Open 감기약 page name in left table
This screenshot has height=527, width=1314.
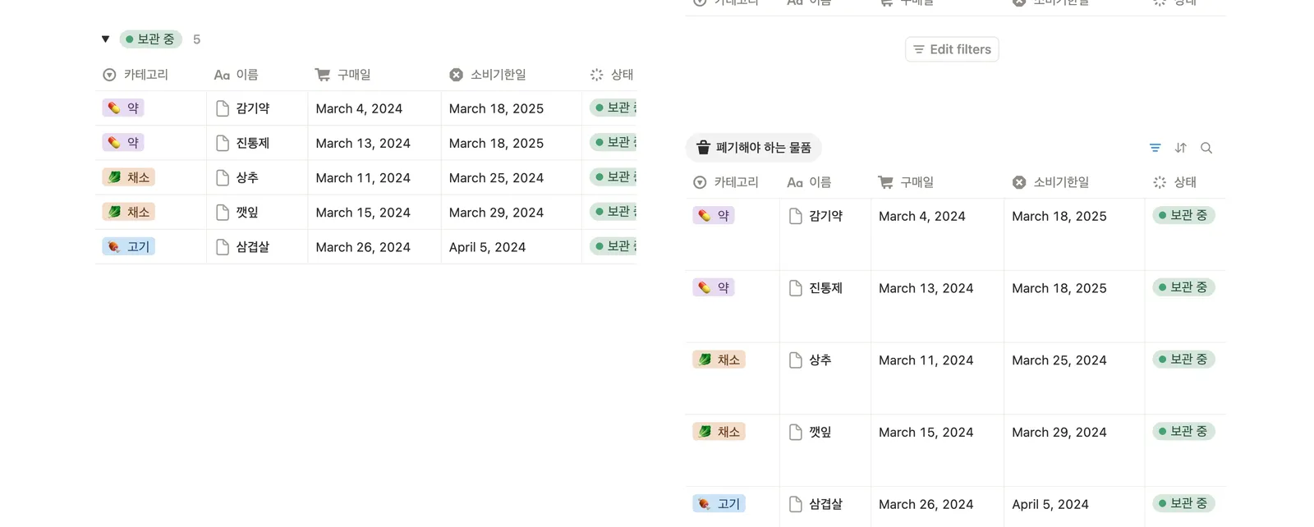click(x=253, y=108)
